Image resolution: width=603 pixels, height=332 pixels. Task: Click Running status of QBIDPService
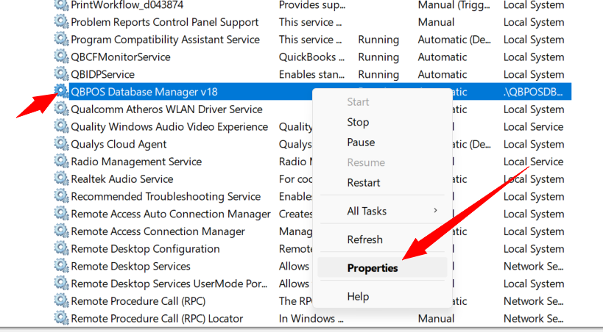click(x=378, y=74)
